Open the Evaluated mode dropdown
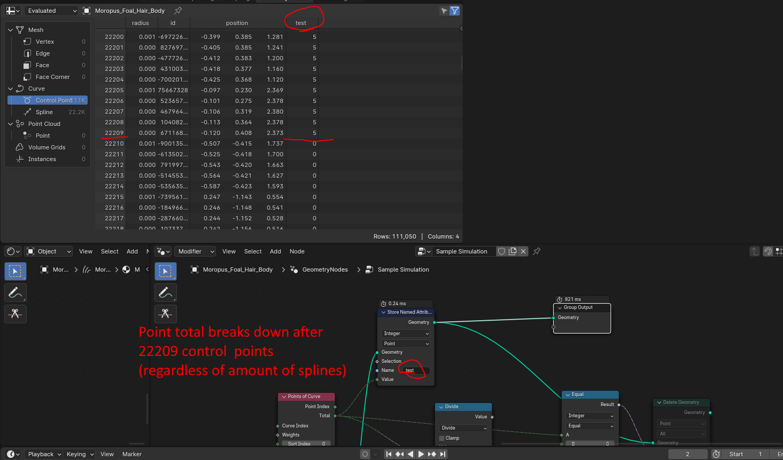This screenshot has width=783, height=460. pos(51,11)
